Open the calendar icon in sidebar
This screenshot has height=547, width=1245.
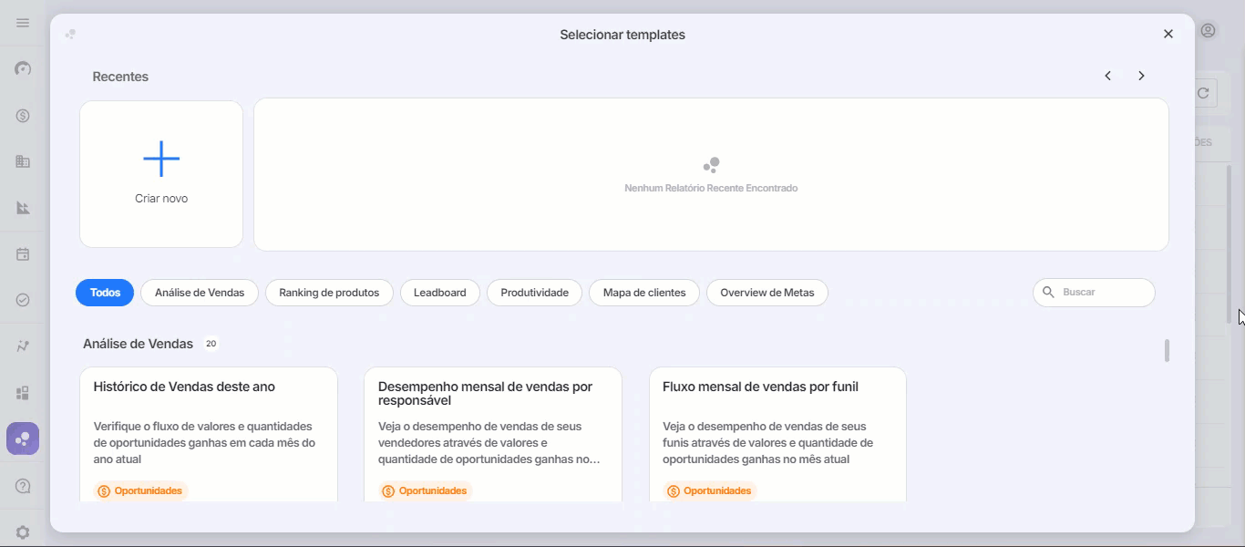pyautogui.click(x=23, y=254)
